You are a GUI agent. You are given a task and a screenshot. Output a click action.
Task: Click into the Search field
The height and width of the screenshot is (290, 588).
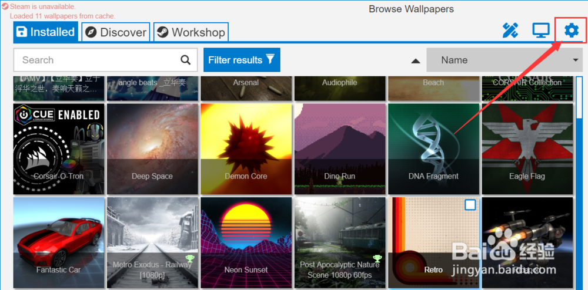[105, 60]
